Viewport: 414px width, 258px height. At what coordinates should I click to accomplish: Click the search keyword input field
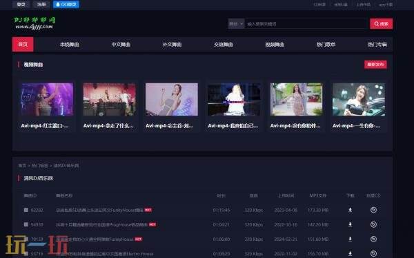[x=306, y=24]
